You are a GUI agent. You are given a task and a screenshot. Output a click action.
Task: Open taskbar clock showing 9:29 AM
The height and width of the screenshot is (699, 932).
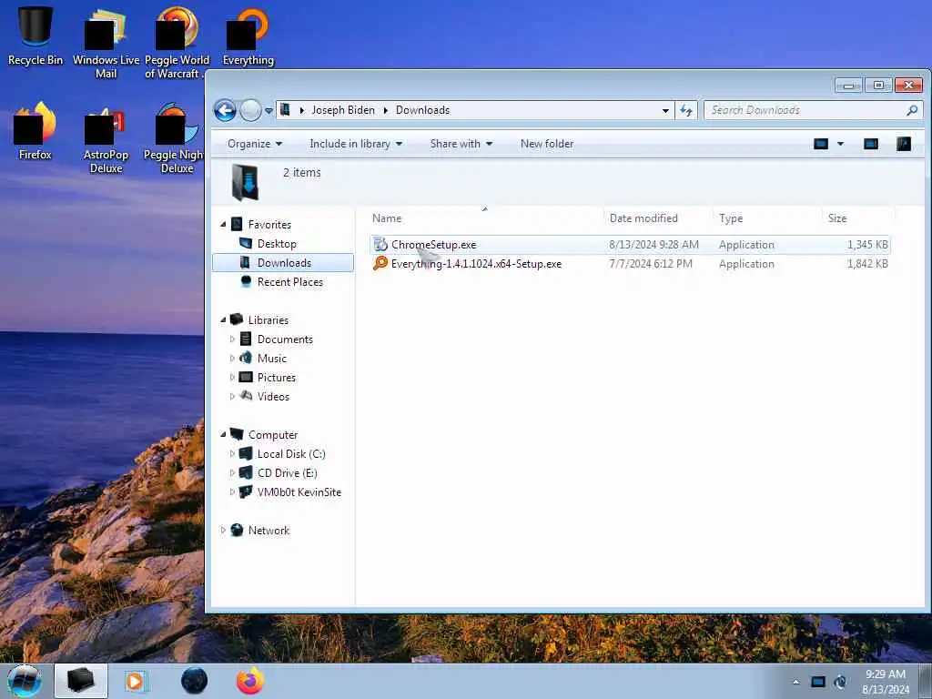pyautogui.click(x=886, y=682)
